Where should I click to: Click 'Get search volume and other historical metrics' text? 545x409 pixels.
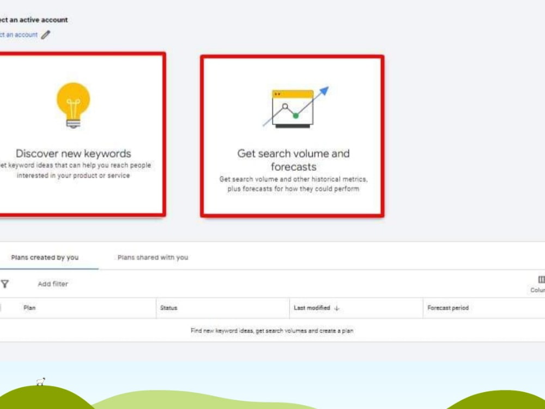293,179
